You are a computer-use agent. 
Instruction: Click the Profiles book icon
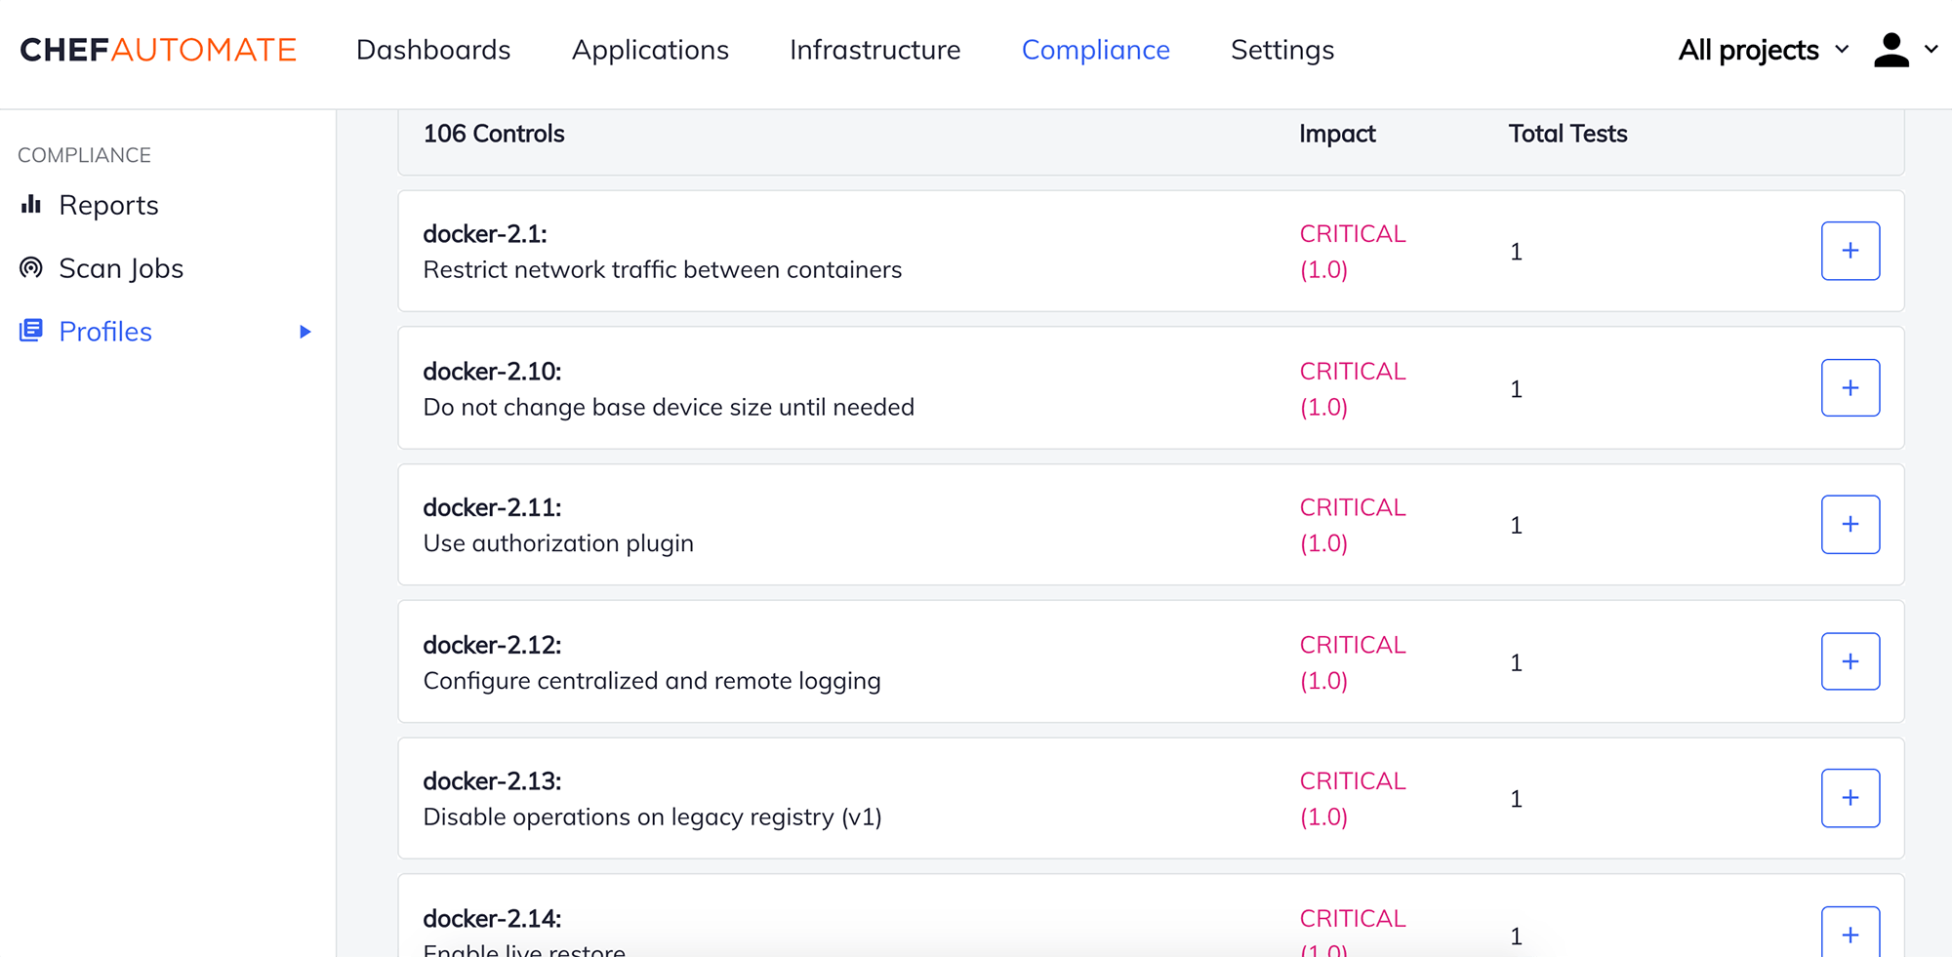31,331
